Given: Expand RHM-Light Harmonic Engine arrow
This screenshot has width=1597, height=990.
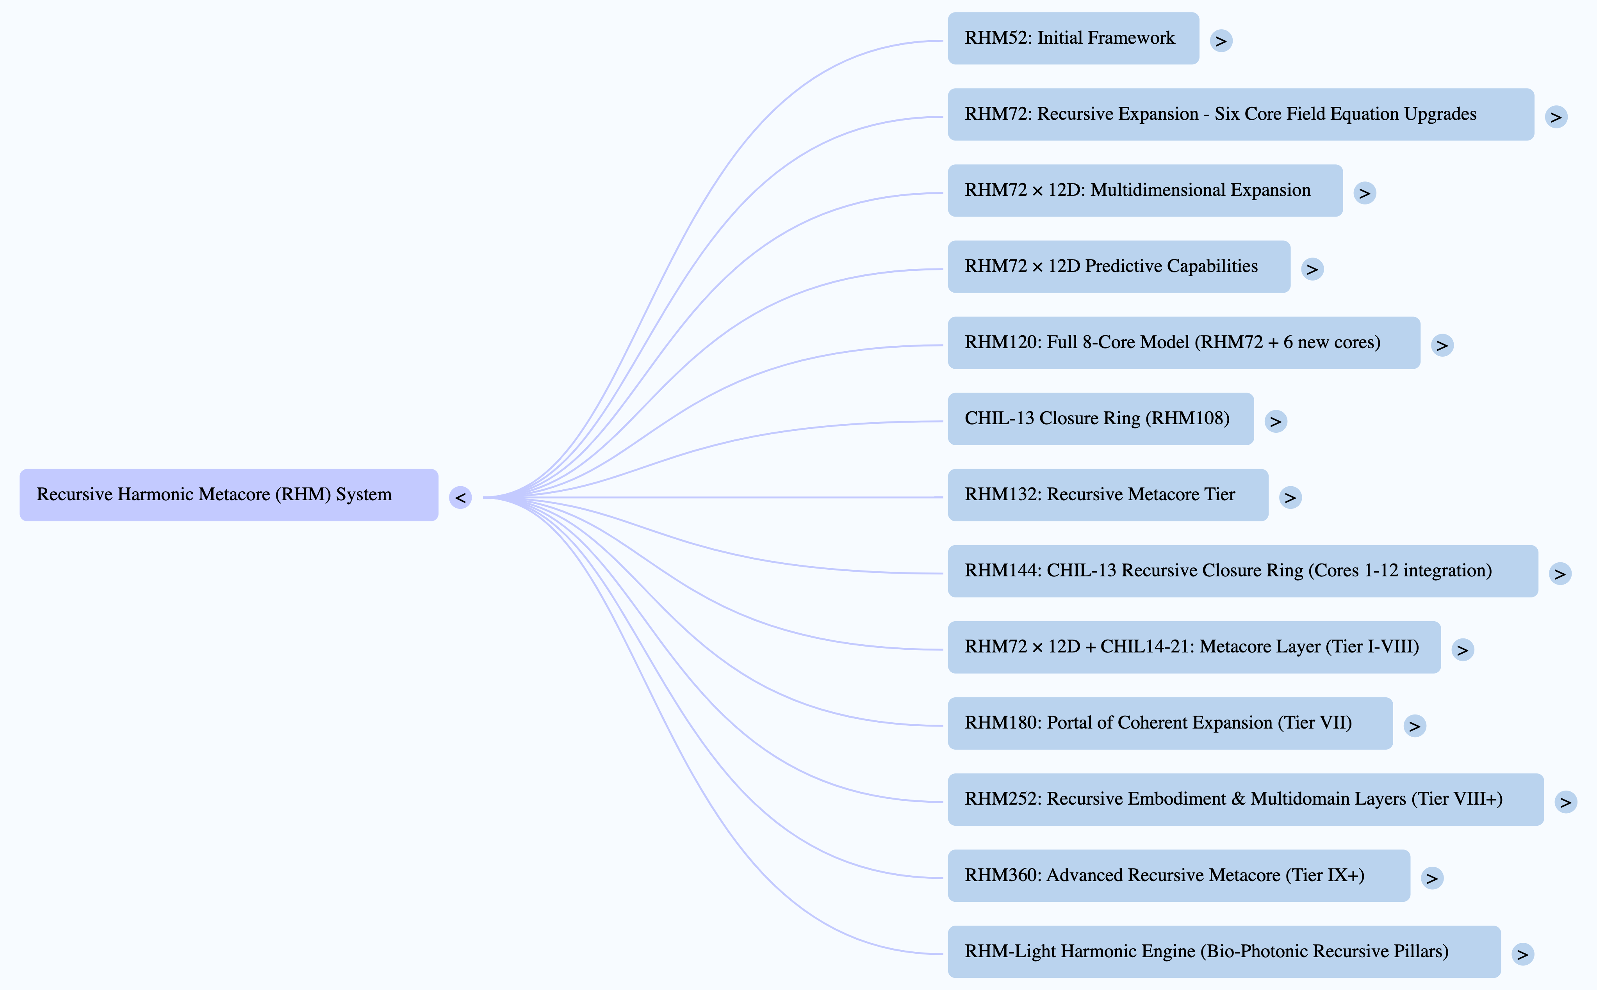Looking at the screenshot, I should coord(1522,954).
